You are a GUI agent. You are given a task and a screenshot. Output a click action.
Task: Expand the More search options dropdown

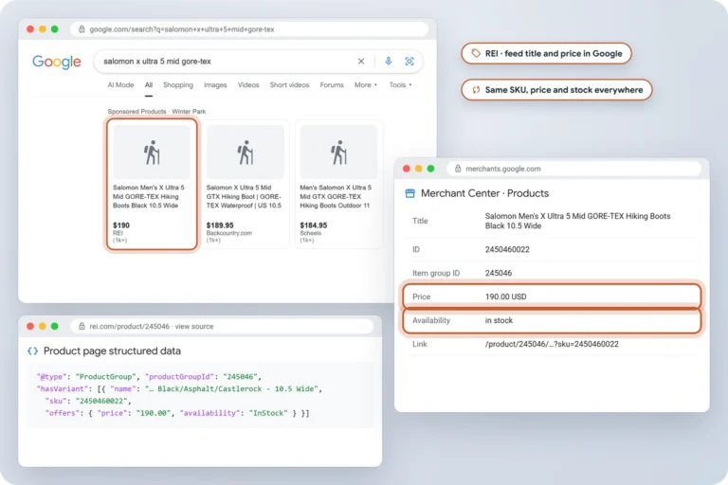coord(366,85)
